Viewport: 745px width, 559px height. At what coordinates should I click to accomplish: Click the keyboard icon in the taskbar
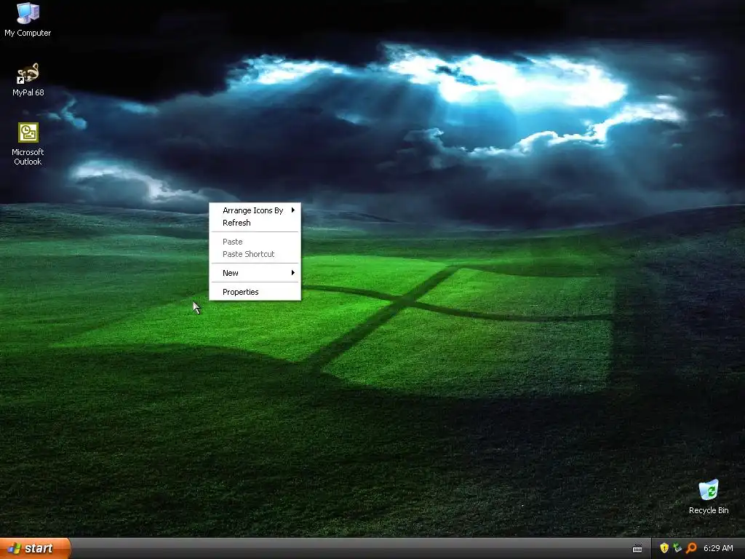[637, 549]
